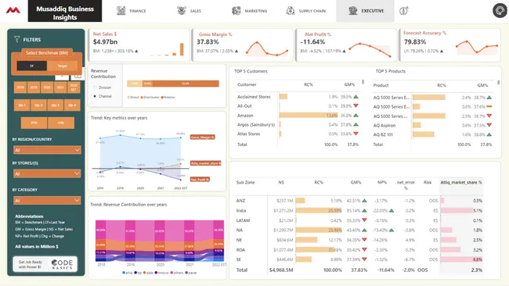The width and height of the screenshot is (509, 286).
Task: Click the support headset icon at top right
Action: point(500,10)
